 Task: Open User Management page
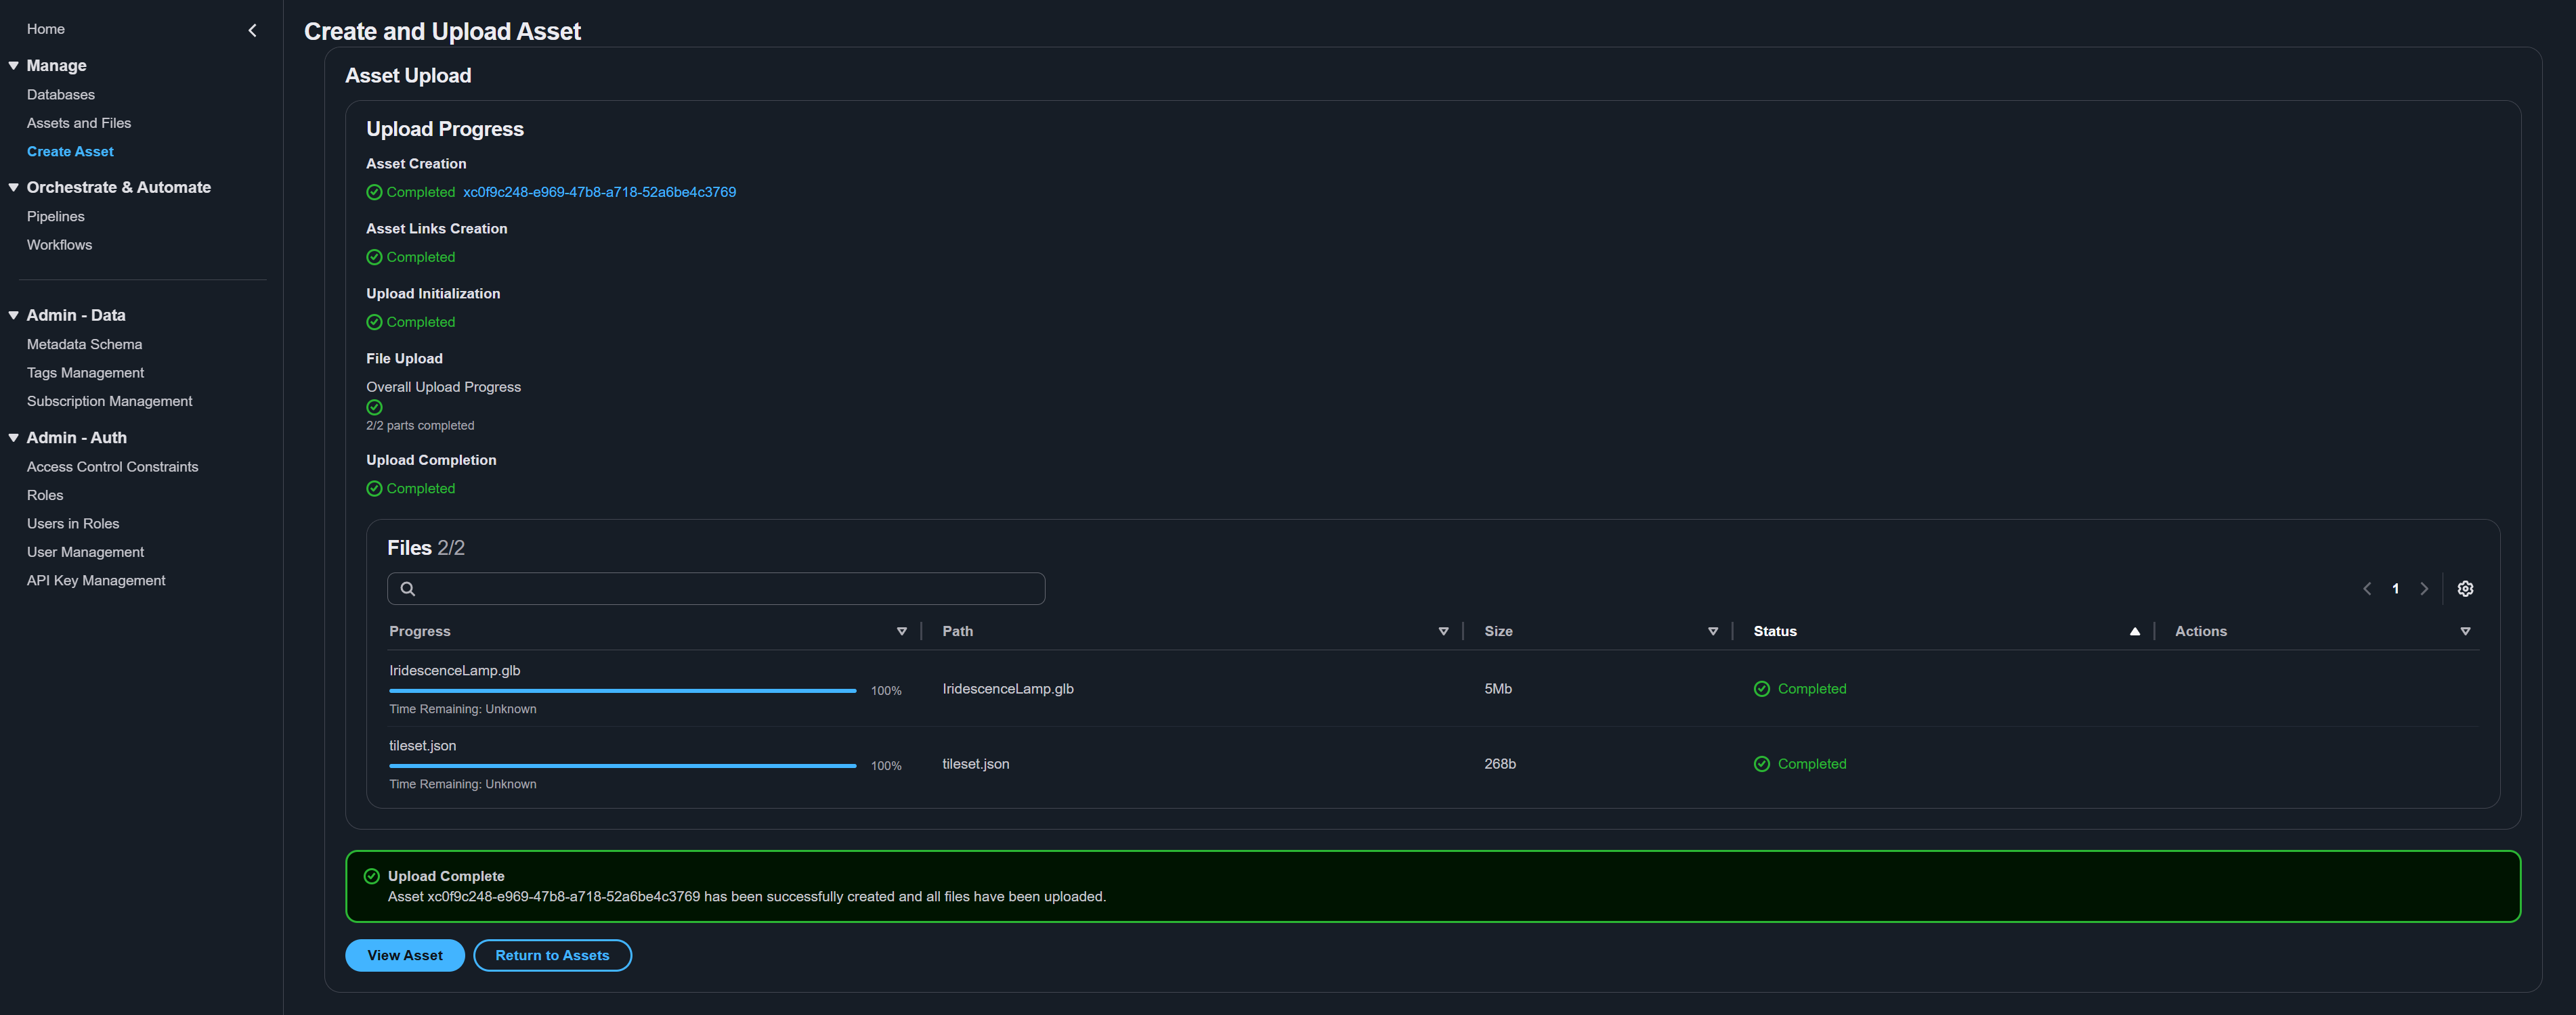(x=85, y=552)
